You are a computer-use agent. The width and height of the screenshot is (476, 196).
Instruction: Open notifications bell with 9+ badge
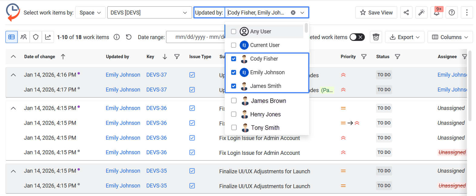click(x=437, y=12)
